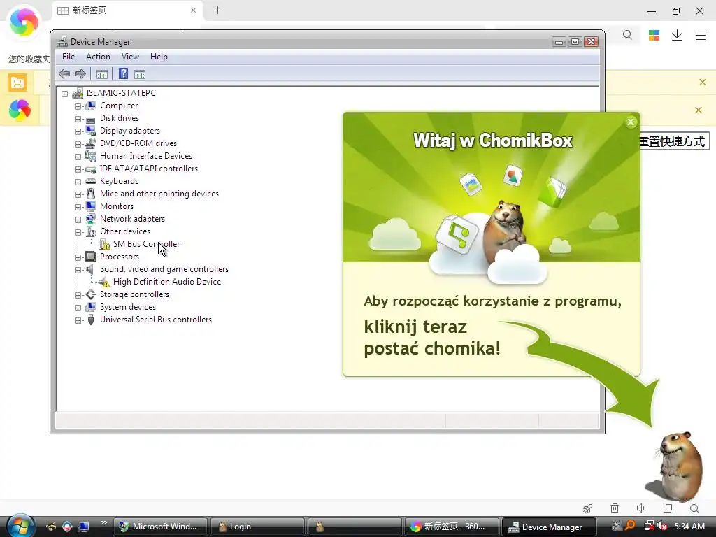The height and width of the screenshot is (537, 716).
Task: Expand the Monitors category
Action: [x=78, y=207]
